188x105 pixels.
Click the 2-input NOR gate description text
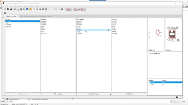point(155,53)
